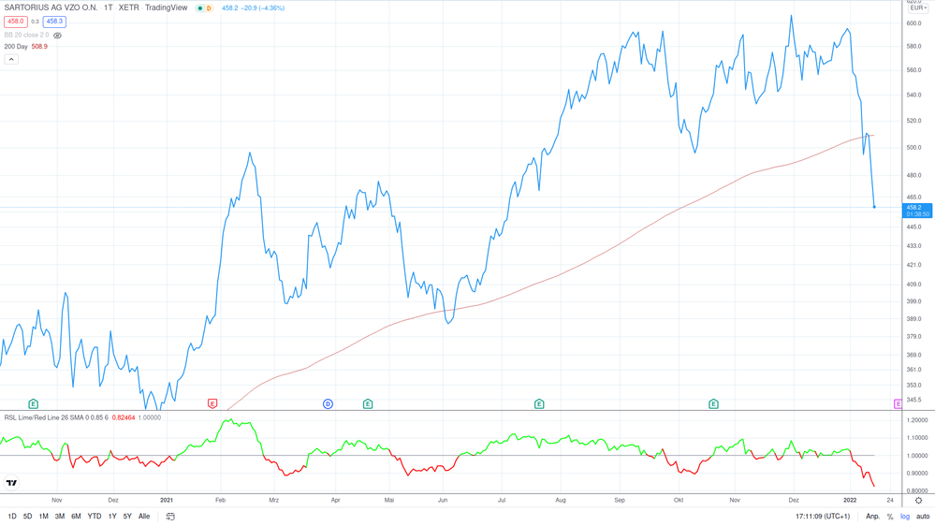Click the TradingView logo icon

[11, 483]
